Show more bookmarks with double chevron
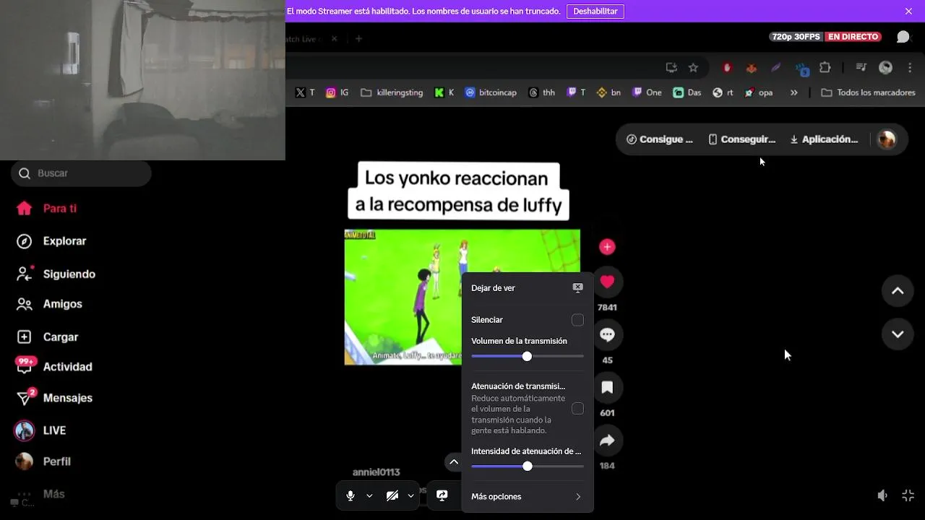This screenshot has height=520, width=925. tap(794, 92)
